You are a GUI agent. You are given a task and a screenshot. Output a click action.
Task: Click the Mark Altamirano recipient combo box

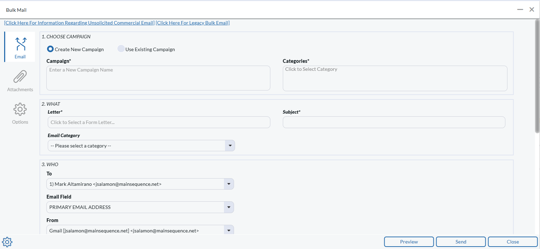(140, 184)
